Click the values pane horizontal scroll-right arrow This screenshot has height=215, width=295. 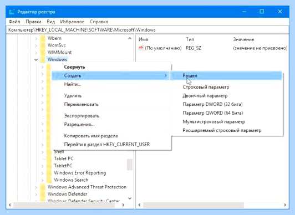[x=285, y=205]
